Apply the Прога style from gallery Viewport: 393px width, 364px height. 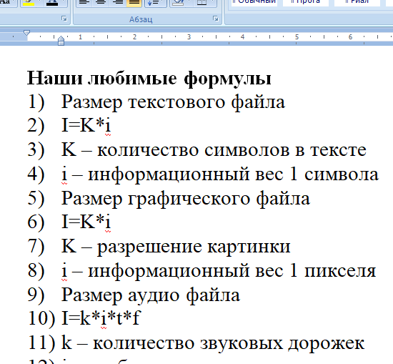coord(306,3)
